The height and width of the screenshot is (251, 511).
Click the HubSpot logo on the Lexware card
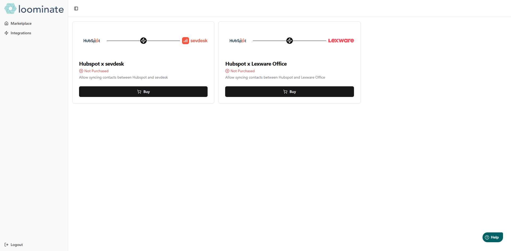[x=238, y=41]
